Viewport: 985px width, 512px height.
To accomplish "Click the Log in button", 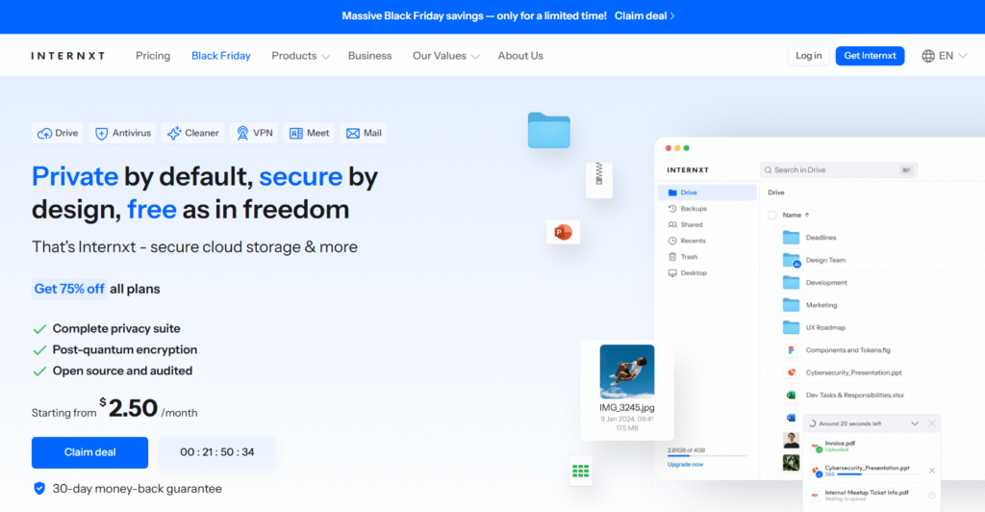I will pos(808,56).
